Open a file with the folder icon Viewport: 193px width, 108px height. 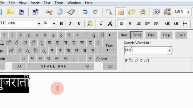tap(10, 12)
